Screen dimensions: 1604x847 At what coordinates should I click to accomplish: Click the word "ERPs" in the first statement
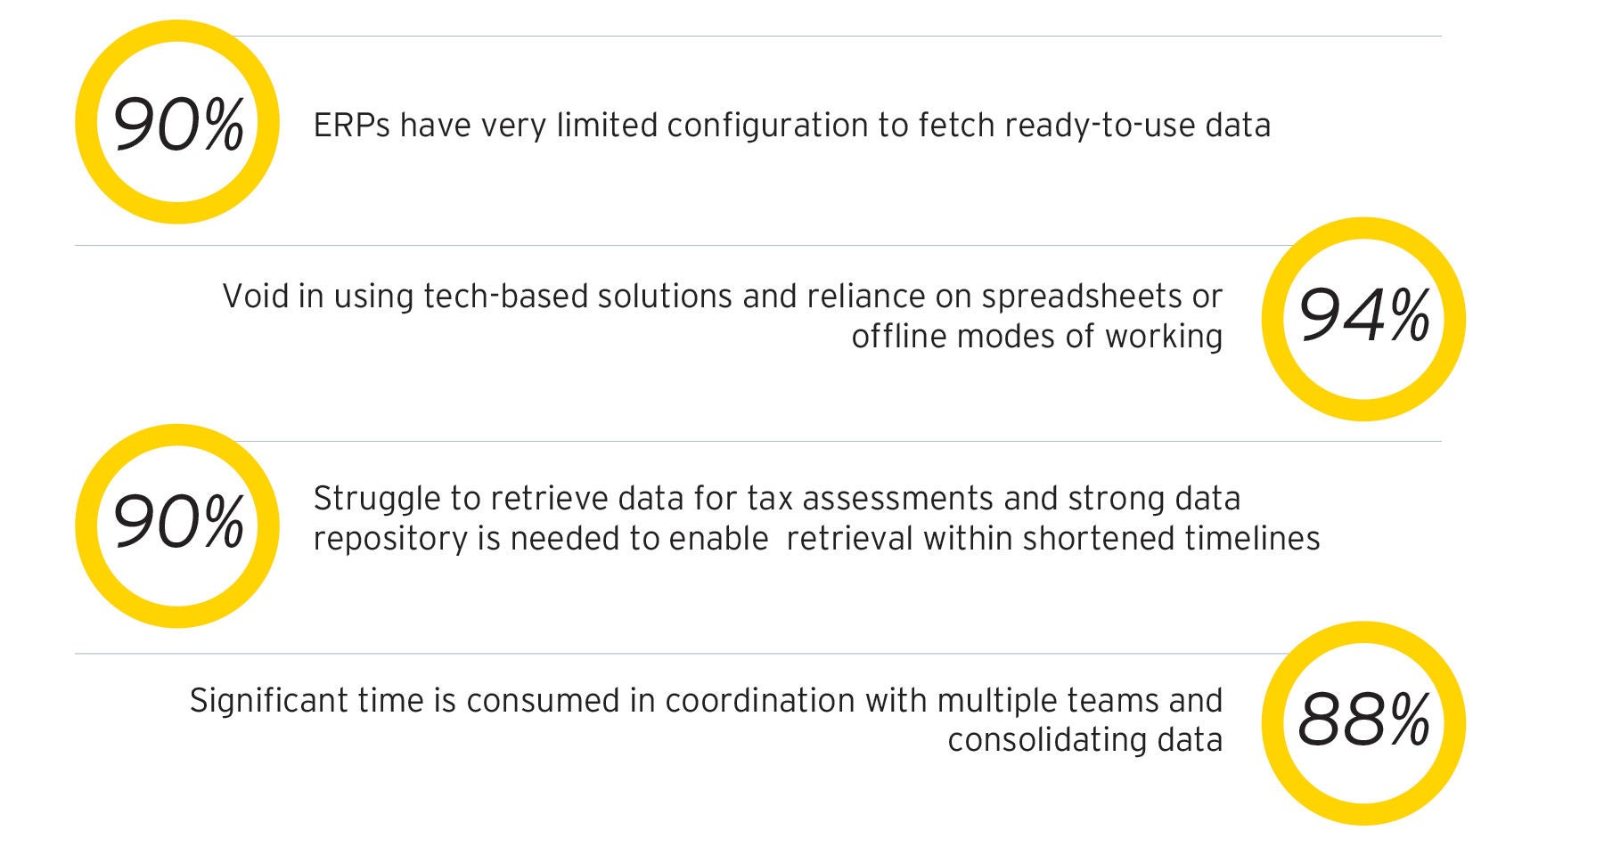tap(352, 126)
